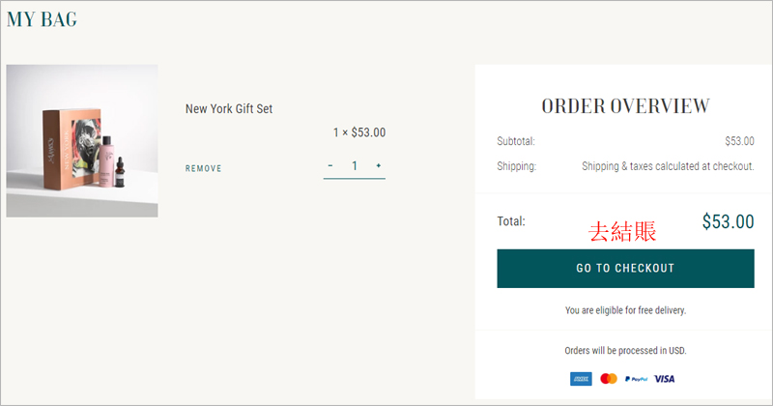Decrease quantity with the minus icon
773x406 pixels.
330,165
